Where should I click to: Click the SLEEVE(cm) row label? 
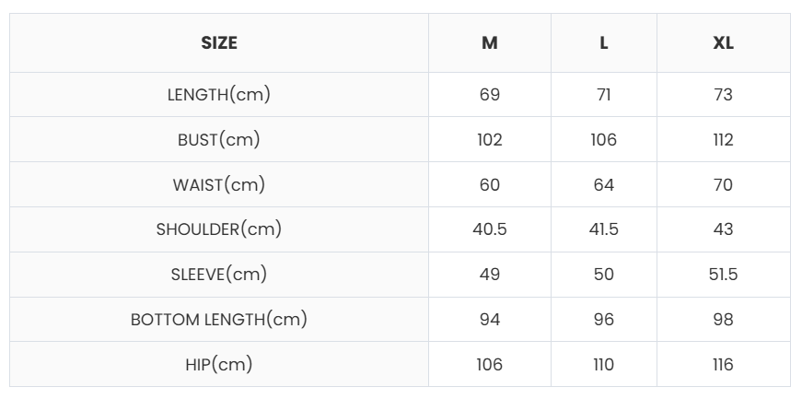tap(219, 275)
